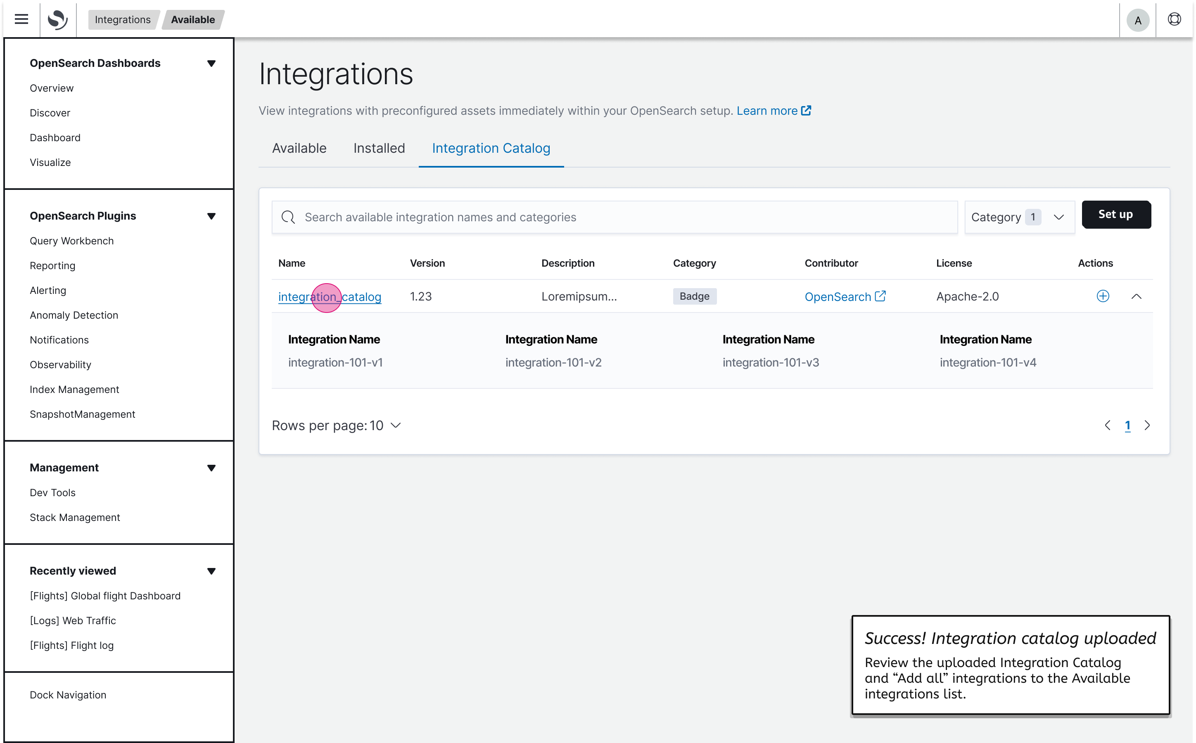The height and width of the screenshot is (743, 1196).
Task: Collapse the integration_catalog row details chevron
Action: coord(1137,296)
